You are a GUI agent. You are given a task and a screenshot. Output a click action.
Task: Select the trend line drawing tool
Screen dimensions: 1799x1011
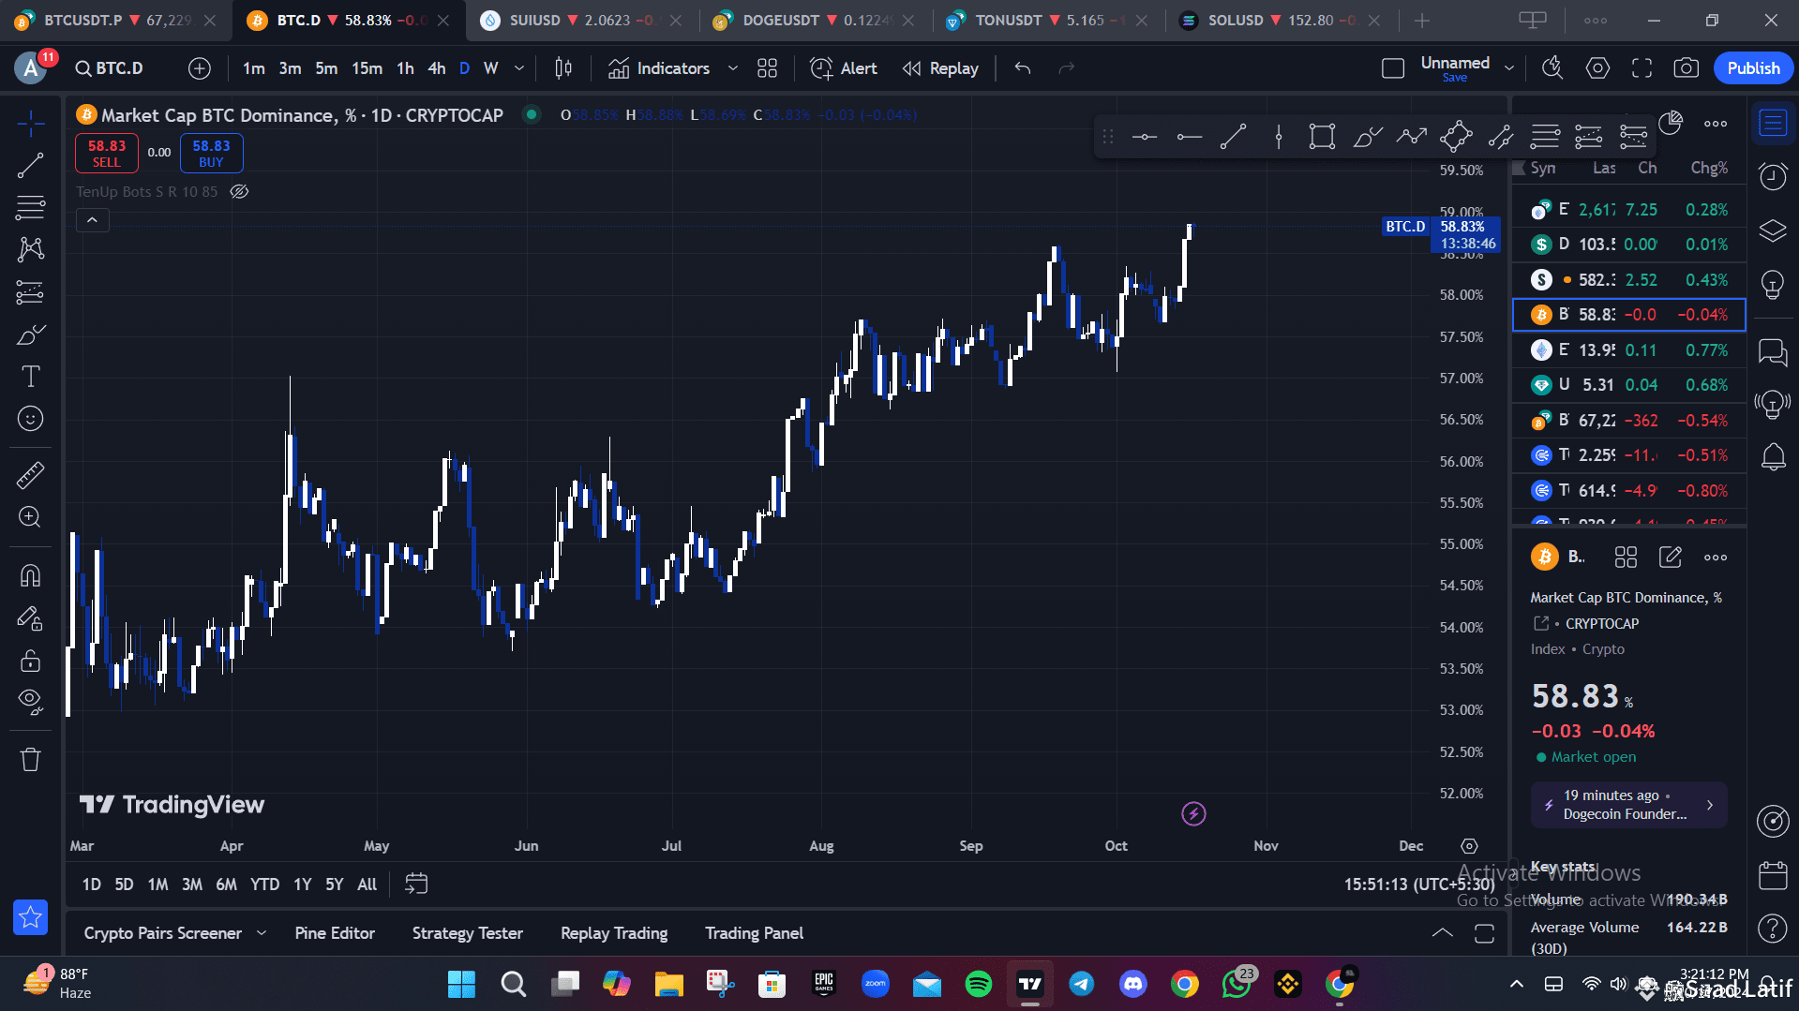[30, 165]
